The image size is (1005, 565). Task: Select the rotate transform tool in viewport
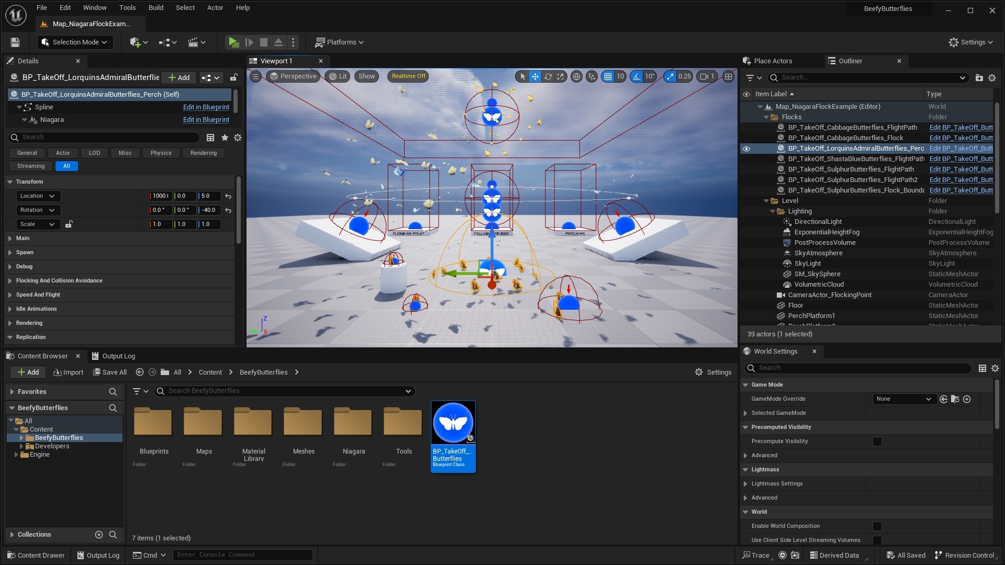click(548, 76)
